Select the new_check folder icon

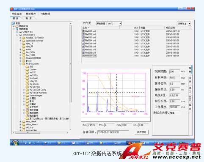(x=24, y=121)
